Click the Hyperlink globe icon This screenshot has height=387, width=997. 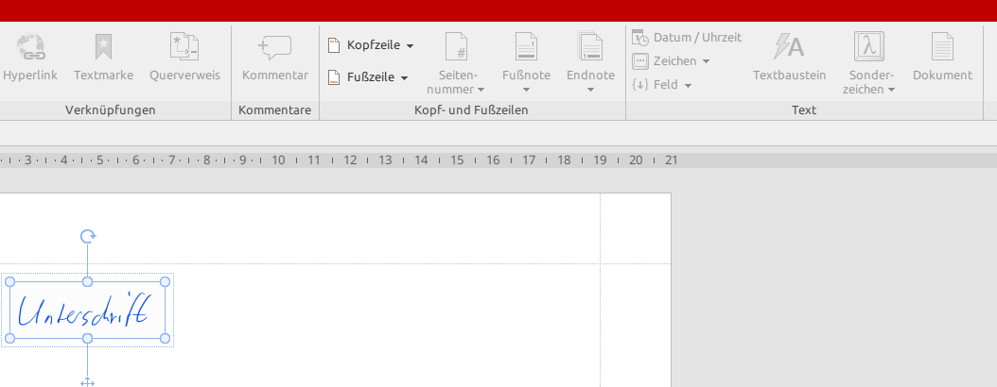(x=30, y=46)
